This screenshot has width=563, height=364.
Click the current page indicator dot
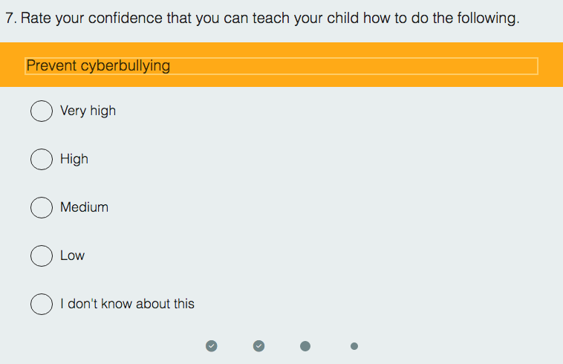pos(305,345)
